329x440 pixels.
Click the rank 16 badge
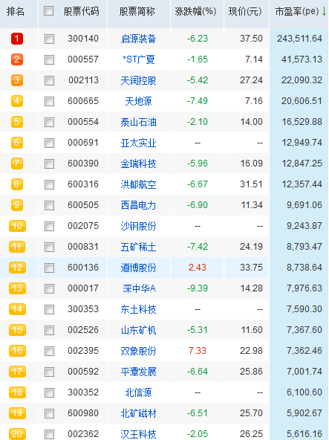click(x=17, y=351)
